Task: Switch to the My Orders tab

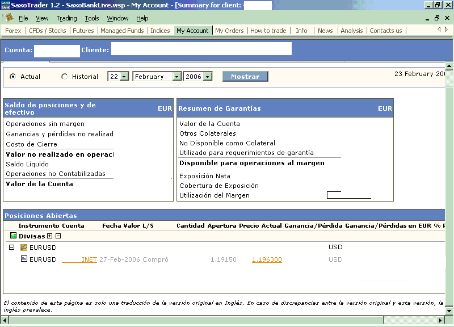Action: tap(229, 31)
